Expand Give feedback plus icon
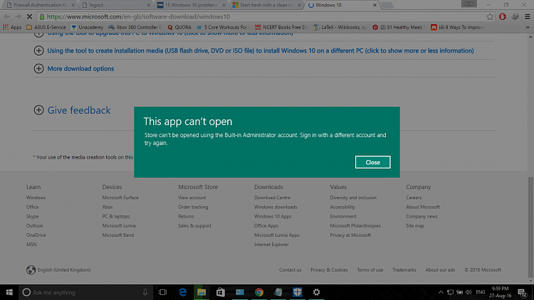 (x=39, y=110)
